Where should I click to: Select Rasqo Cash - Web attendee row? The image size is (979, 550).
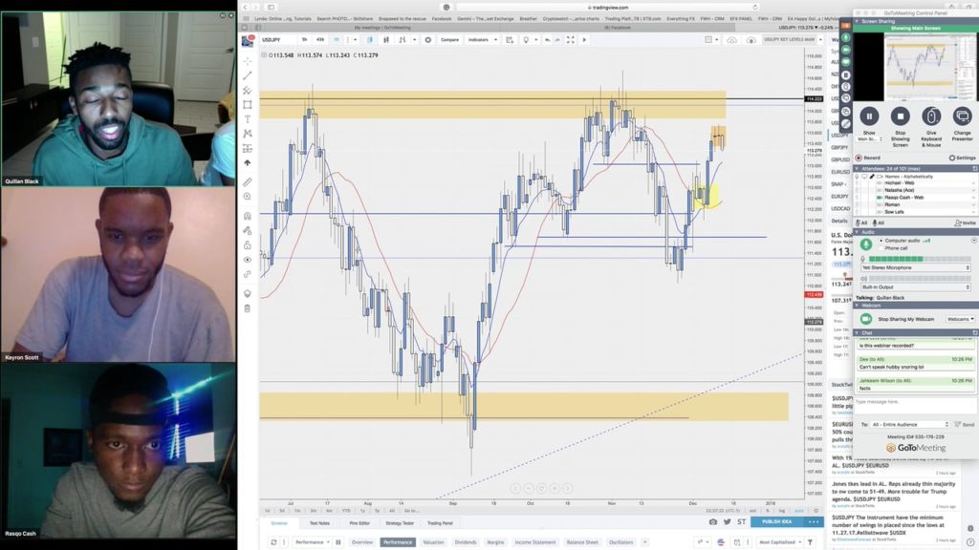click(915, 197)
